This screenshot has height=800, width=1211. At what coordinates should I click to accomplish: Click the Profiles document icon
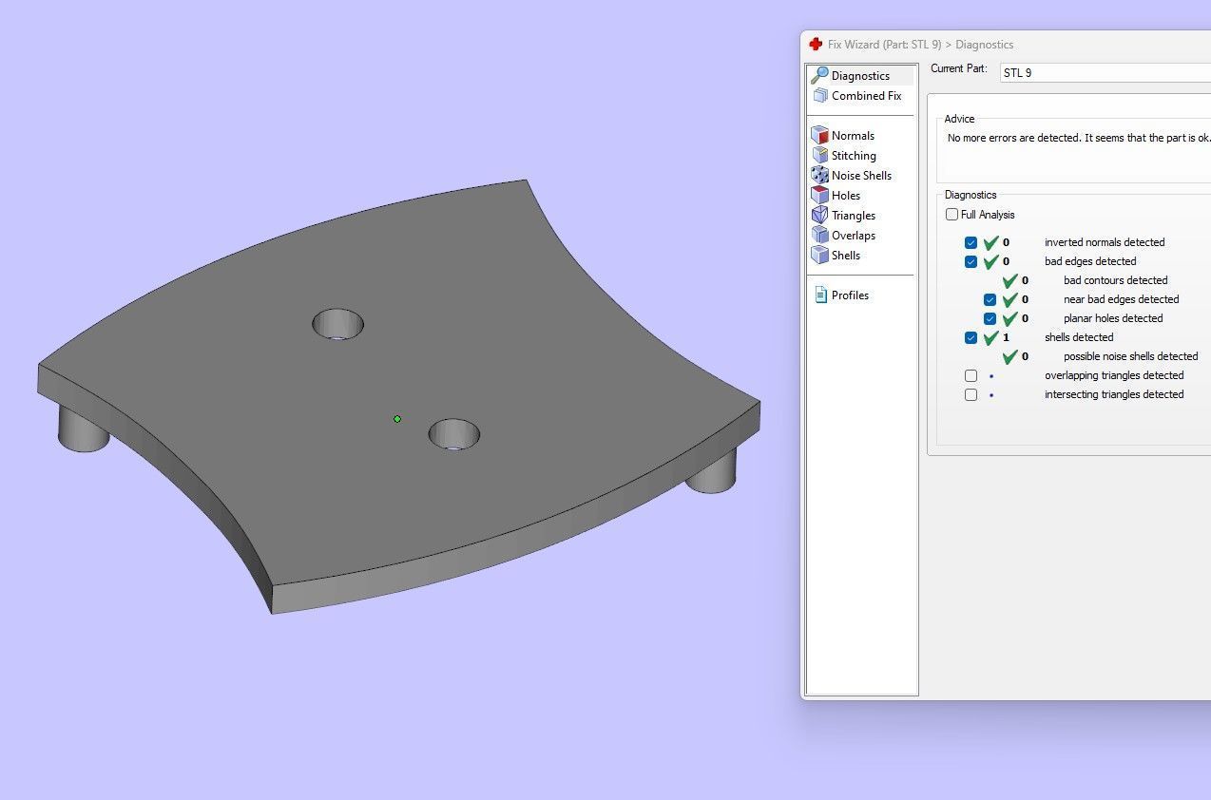(821, 295)
